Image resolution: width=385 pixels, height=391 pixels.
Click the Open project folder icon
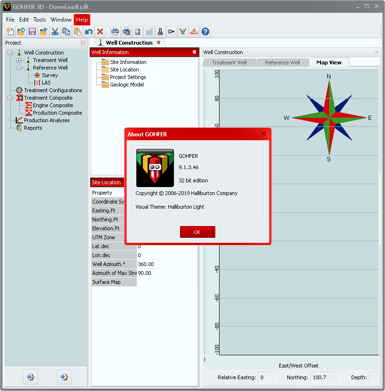pyautogui.click(x=21, y=31)
